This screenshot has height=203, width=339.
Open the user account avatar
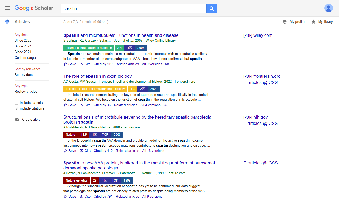(328, 8)
